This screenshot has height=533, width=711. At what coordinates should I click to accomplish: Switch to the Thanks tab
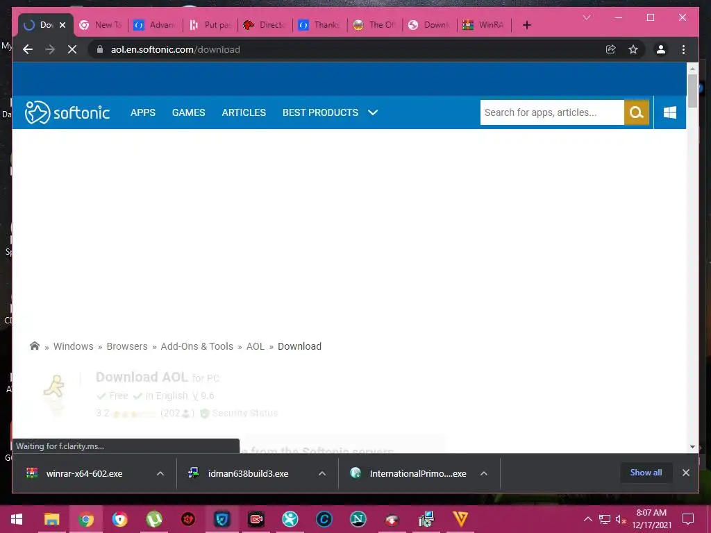click(320, 25)
